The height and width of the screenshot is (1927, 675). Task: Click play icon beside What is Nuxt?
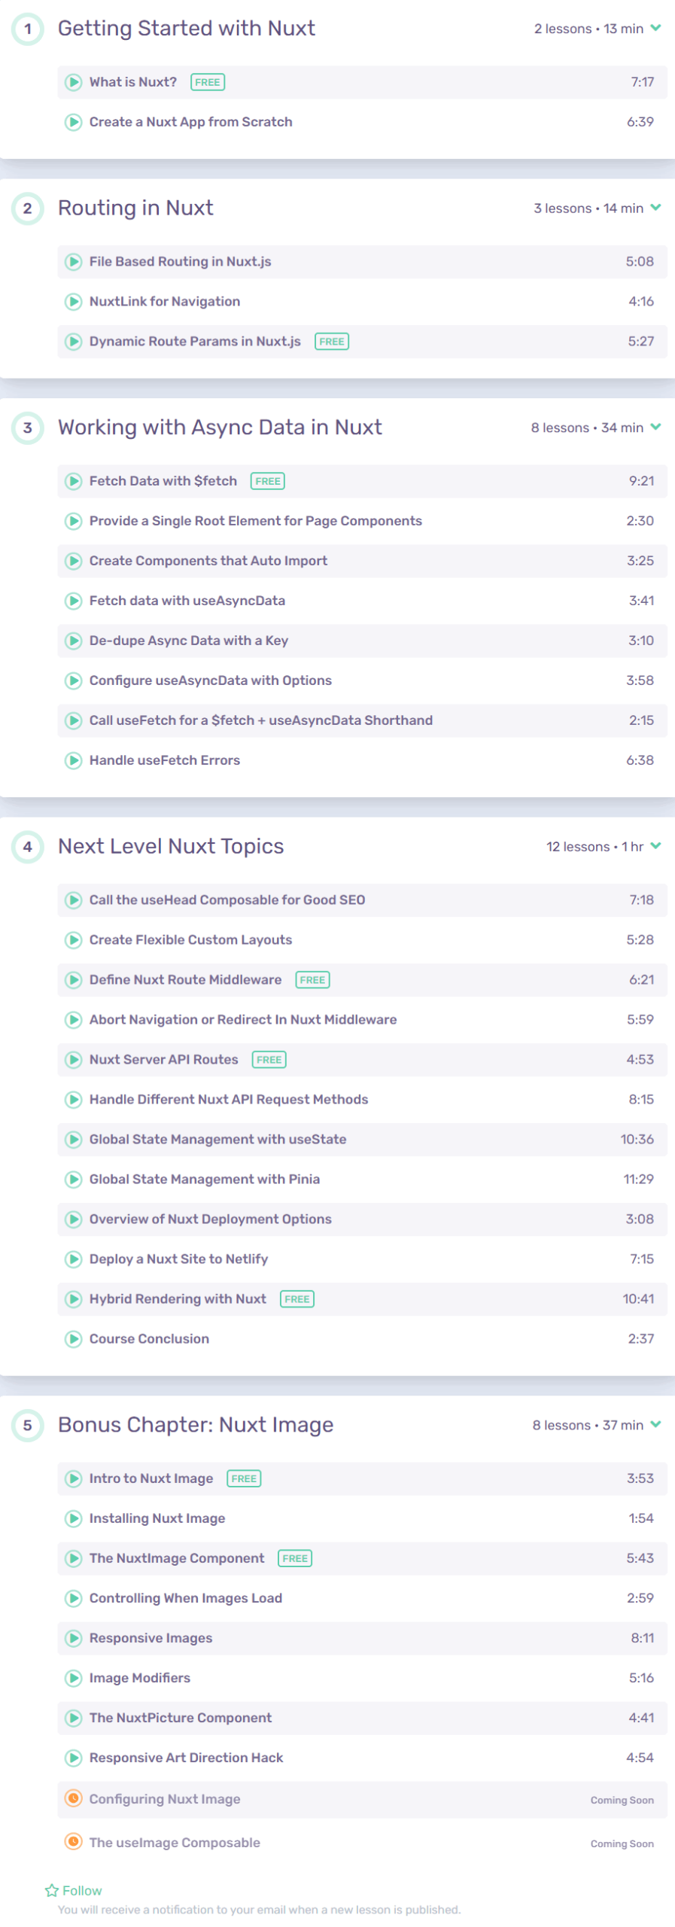73,82
